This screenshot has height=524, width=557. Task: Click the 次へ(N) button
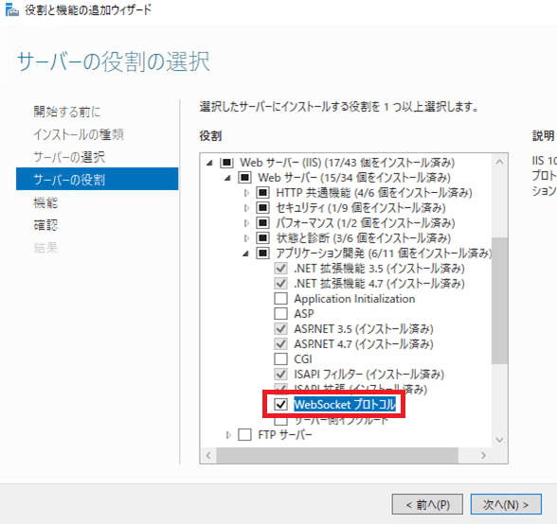coord(506,504)
